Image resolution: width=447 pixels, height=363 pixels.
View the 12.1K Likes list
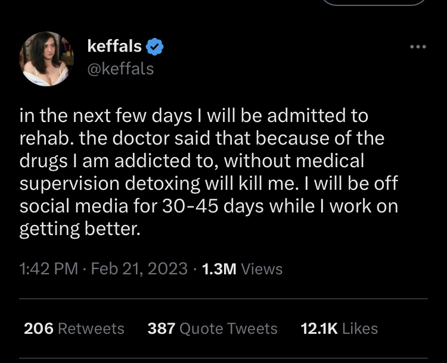pos(340,328)
